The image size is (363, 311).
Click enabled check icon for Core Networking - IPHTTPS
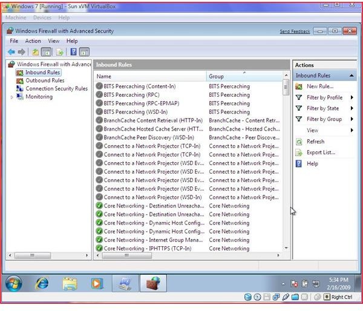99,248
